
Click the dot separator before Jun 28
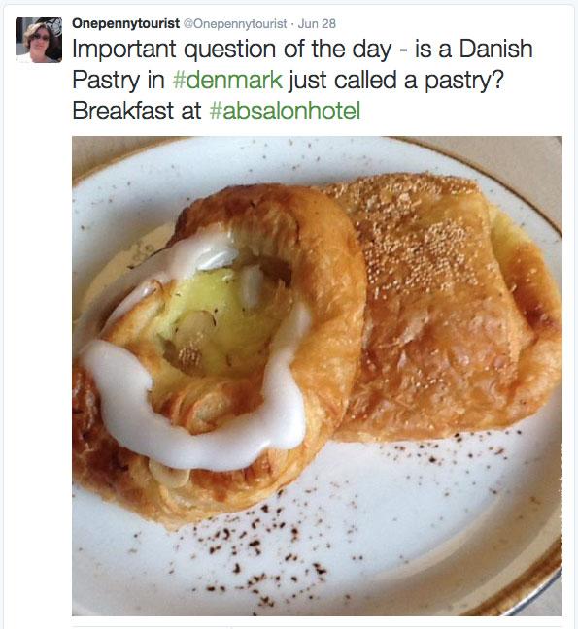[x=292, y=24]
